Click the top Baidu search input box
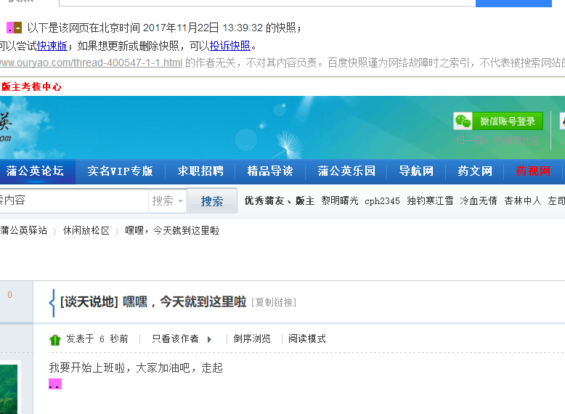 tap(267, 3)
